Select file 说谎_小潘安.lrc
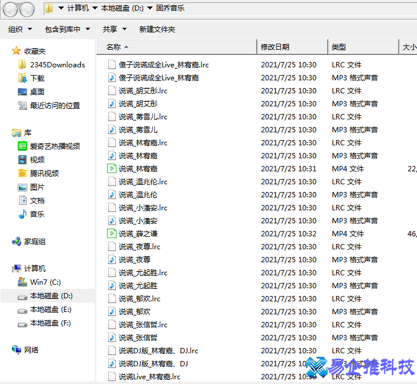This screenshot has height=384, width=417. [x=143, y=208]
